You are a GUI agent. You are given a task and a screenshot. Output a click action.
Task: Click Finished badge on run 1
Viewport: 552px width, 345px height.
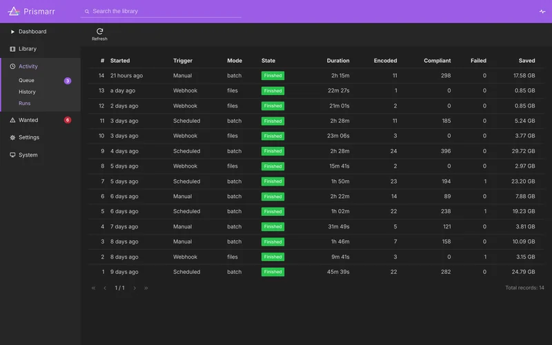[273, 272]
